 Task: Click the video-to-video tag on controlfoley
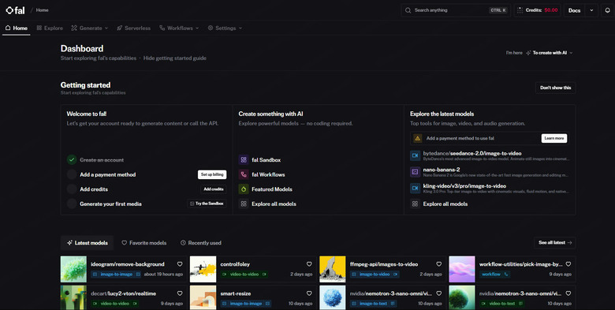point(244,275)
